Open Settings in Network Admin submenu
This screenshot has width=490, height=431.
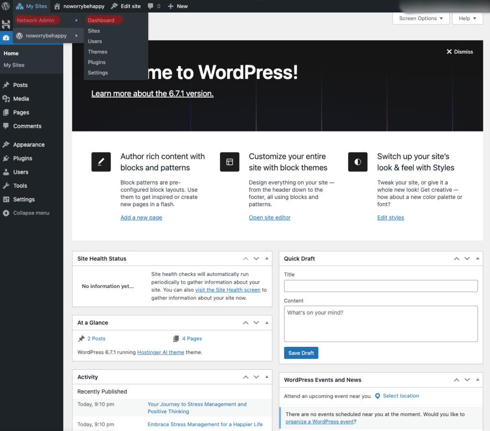coord(98,73)
